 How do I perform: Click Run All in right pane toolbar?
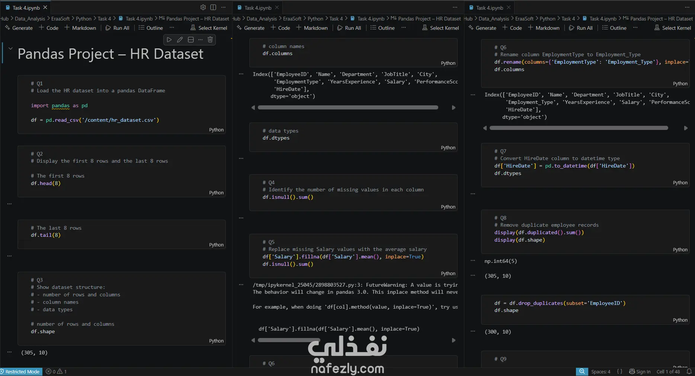581,28
